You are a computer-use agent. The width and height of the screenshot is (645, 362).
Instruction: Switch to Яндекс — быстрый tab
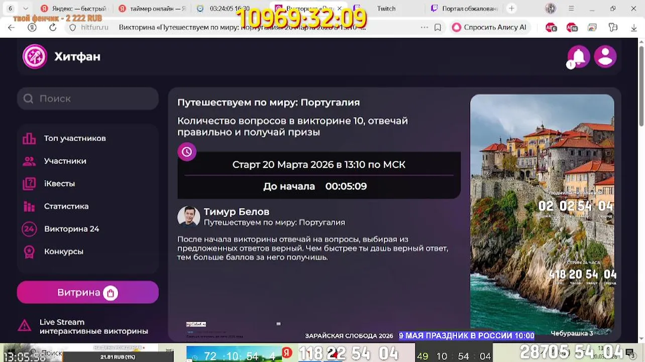[74, 9]
